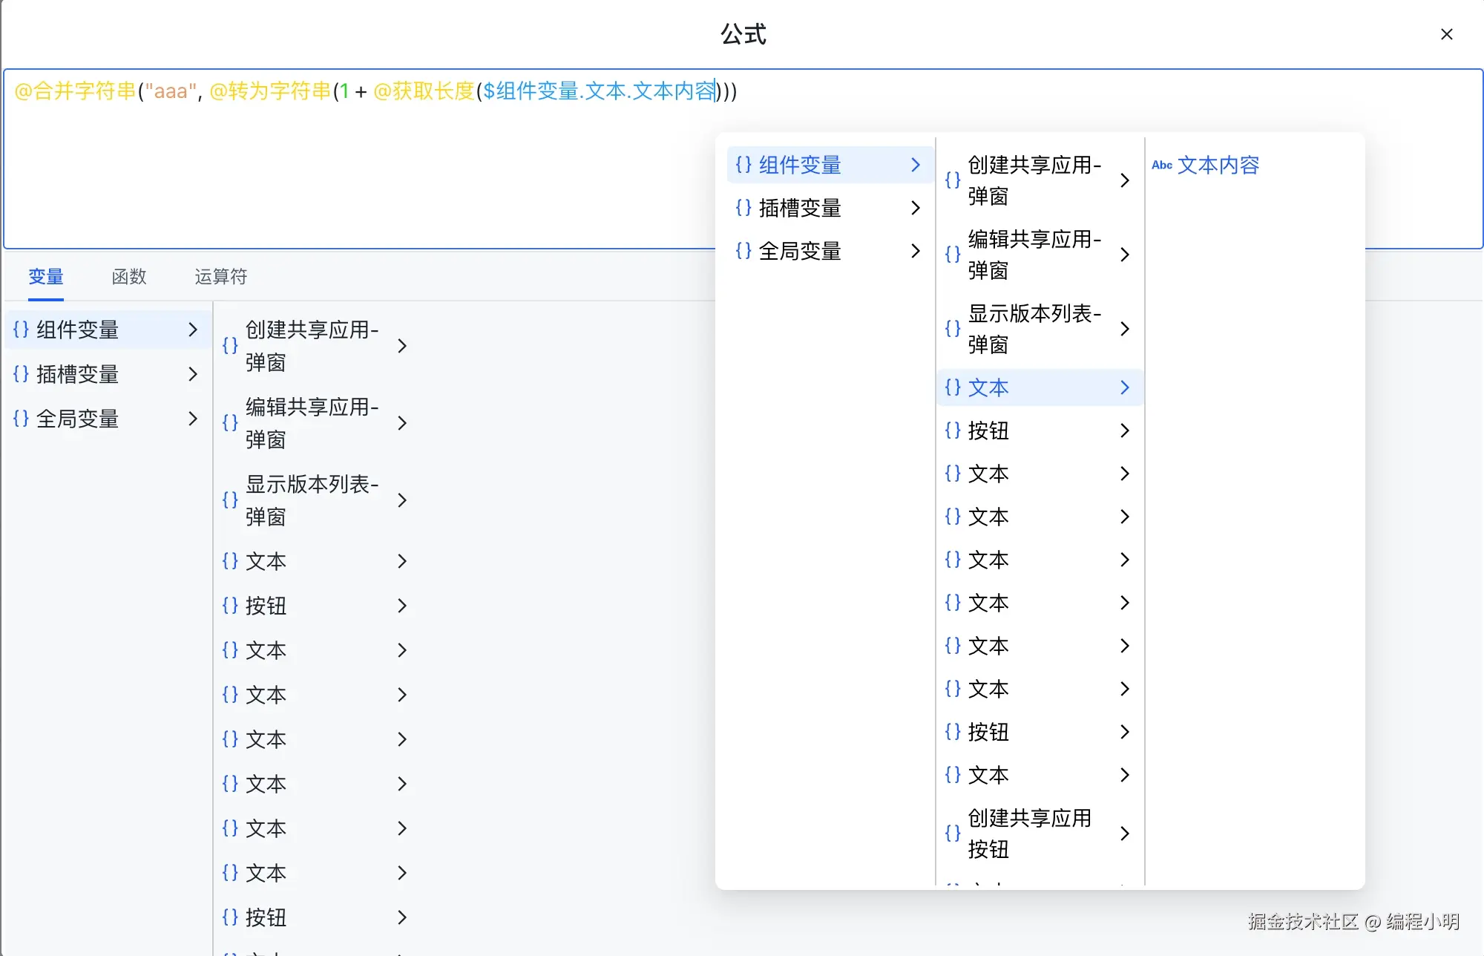Expand left-panel 组件变量 chevron arrow
The width and height of the screenshot is (1484, 956).
coord(193,330)
